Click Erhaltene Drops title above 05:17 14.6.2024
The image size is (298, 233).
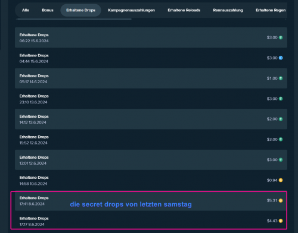click(x=34, y=76)
